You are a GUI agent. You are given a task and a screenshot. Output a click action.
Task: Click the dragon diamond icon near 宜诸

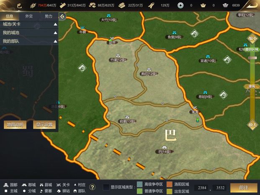(227, 59)
